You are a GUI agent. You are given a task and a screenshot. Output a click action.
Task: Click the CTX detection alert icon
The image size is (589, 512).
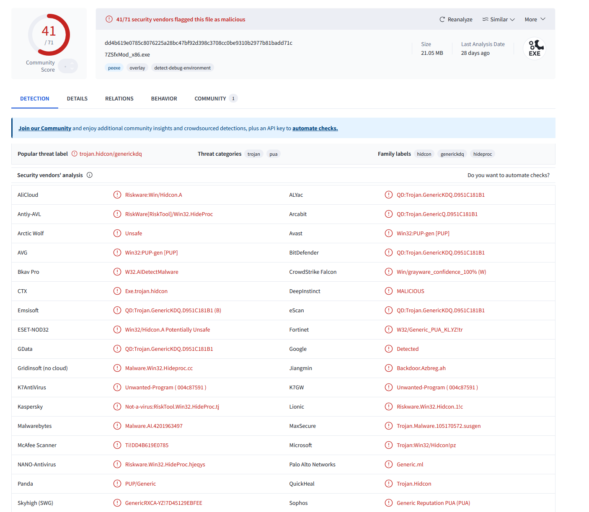tap(117, 291)
